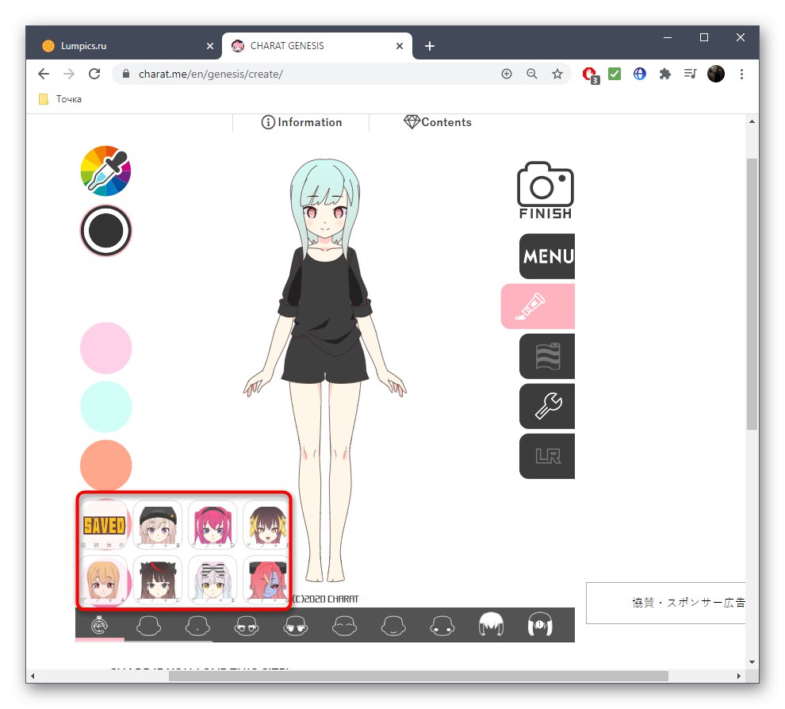This screenshot has height=709, width=785.
Task: Open the wrench adjustment tab
Action: coord(546,406)
